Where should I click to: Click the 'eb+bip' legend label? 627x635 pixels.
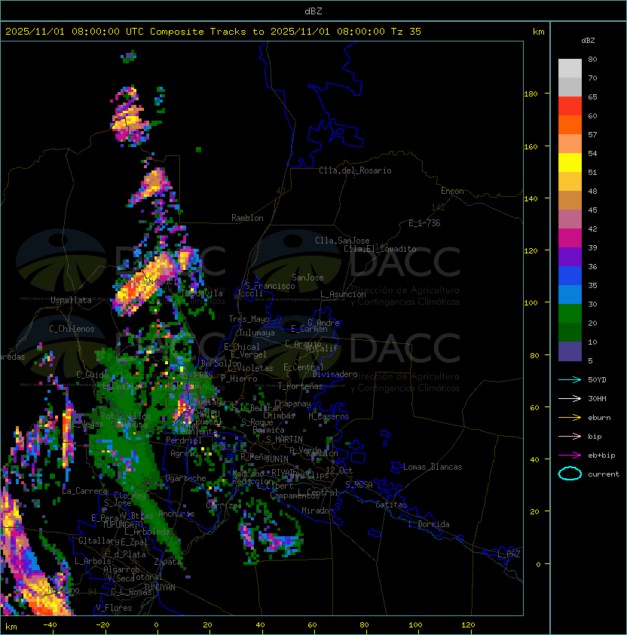601,456
